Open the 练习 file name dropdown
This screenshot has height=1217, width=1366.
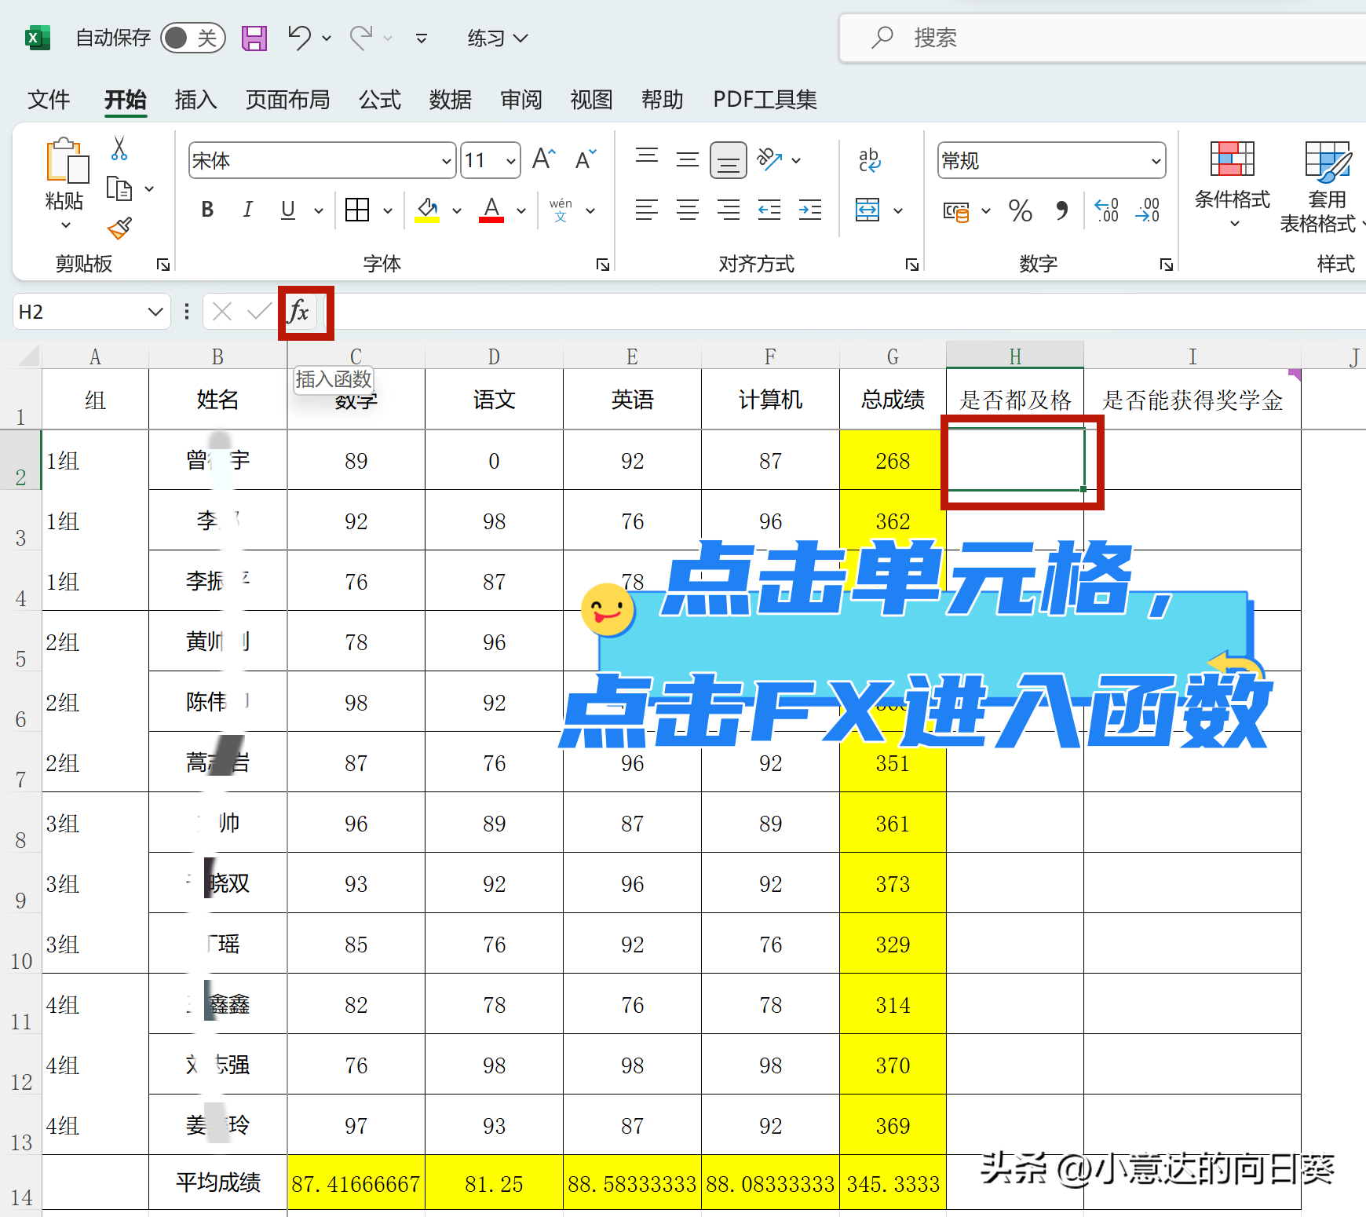click(498, 38)
